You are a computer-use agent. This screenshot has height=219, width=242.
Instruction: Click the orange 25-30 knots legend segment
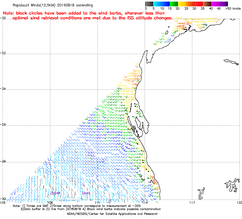click(190, 4)
